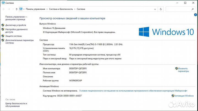Select Панель управления breadcrumb
198x111 pixels.
(35, 9)
